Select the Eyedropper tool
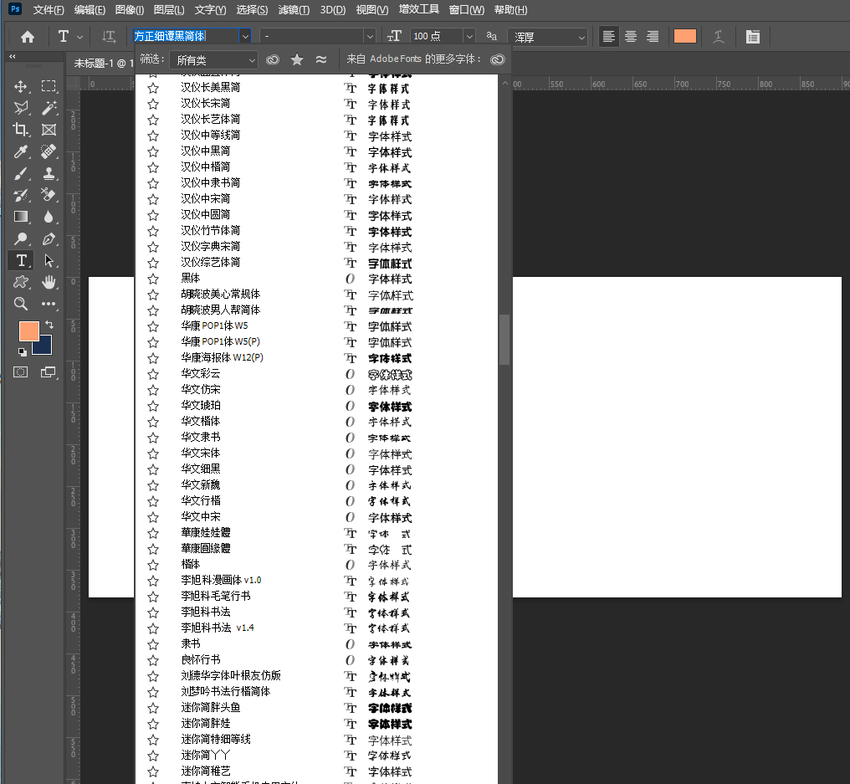The height and width of the screenshot is (784, 850). (21, 151)
